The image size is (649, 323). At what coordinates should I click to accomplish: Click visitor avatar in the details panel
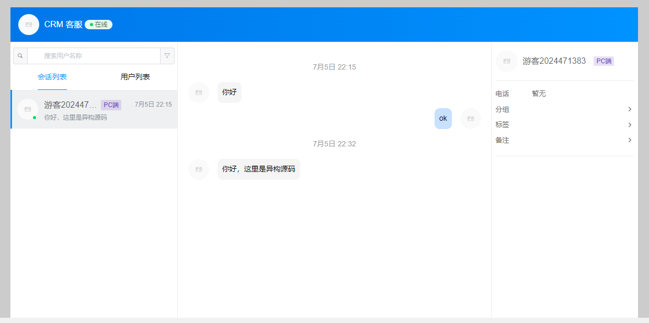point(506,61)
